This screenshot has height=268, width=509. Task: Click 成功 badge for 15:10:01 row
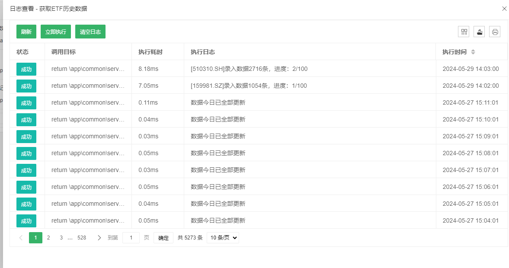26,120
